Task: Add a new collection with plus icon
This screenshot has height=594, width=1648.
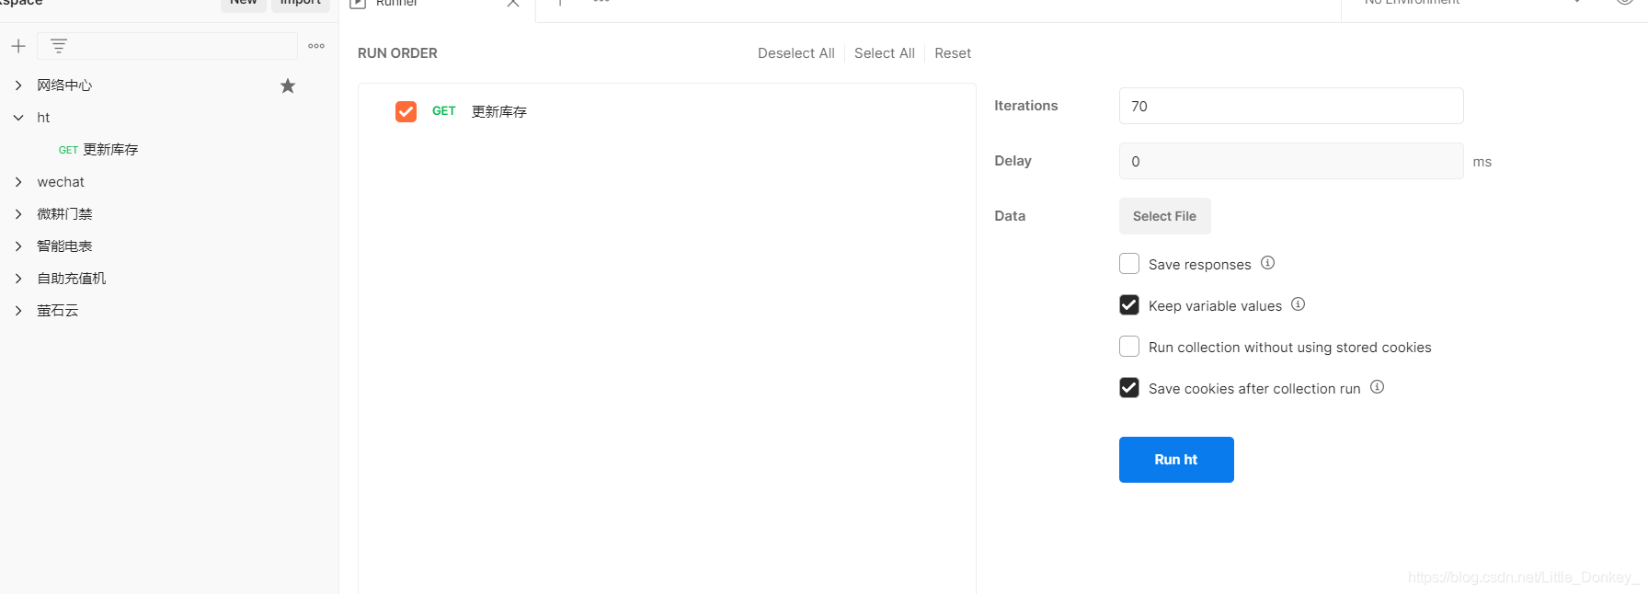Action: pos(18,46)
